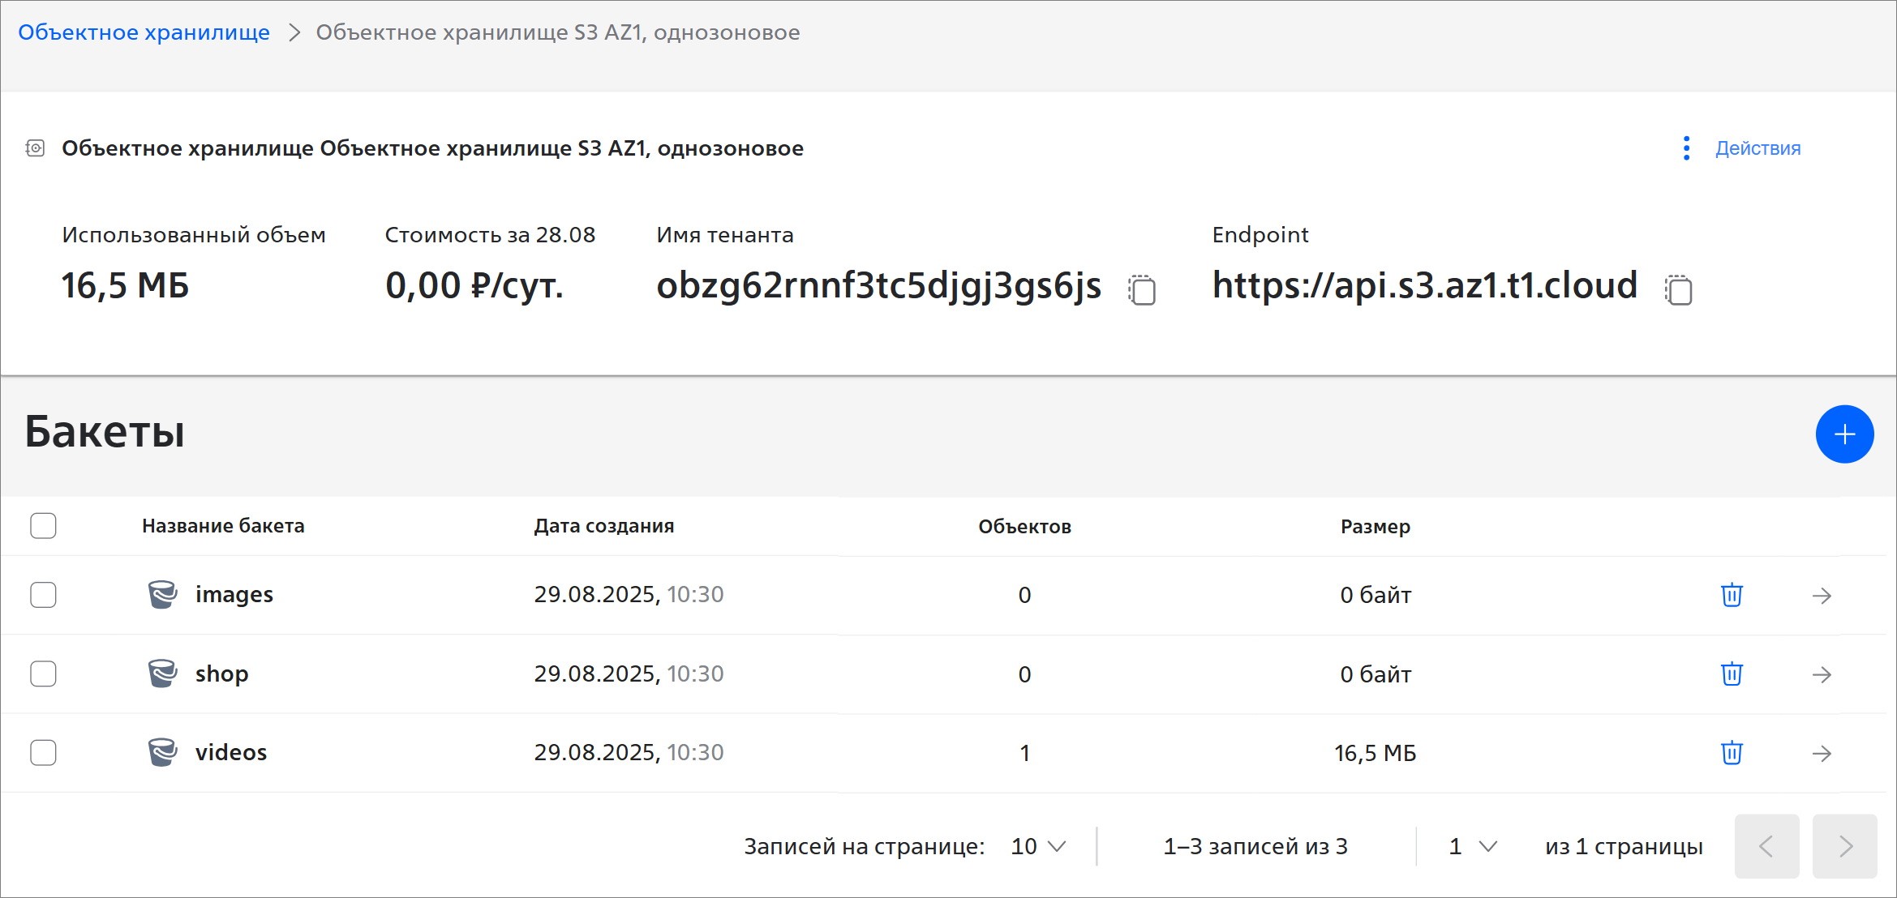Expand the records per page dropdown
Image resolution: width=1897 pixels, height=898 pixels.
[x=1038, y=846]
